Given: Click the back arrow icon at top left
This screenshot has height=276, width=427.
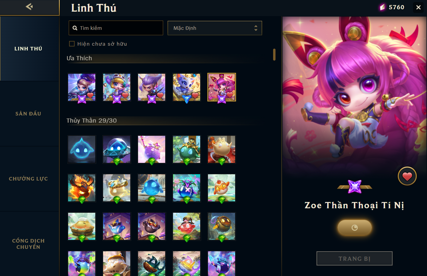Looking at the screenshot, I should pyautogui.click(x=29, y=7).
